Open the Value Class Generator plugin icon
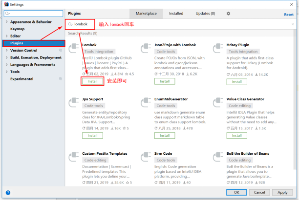Screen dimensions: 299x200 tap(218, 102)
